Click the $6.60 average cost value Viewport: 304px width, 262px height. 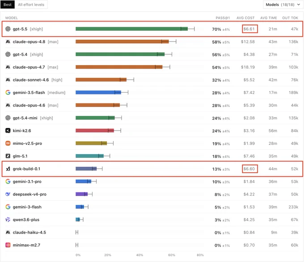coord(249,169)
